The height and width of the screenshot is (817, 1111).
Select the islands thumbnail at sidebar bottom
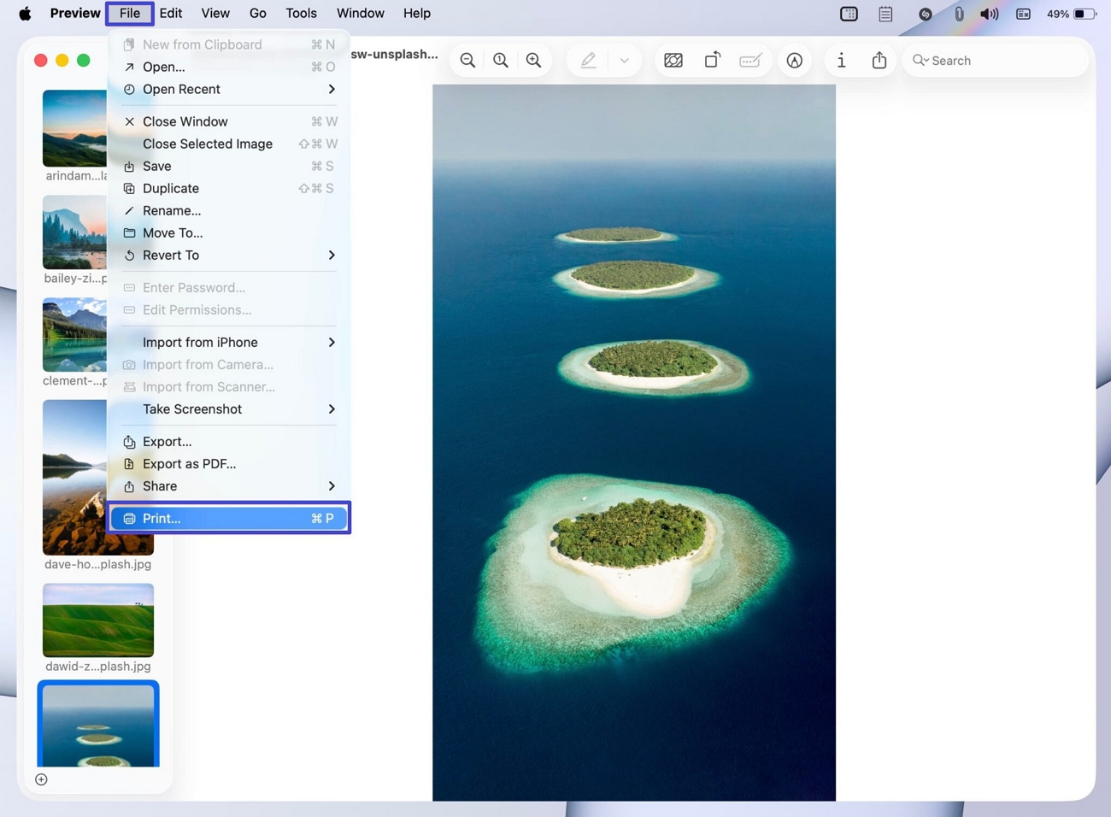(98, 726)
